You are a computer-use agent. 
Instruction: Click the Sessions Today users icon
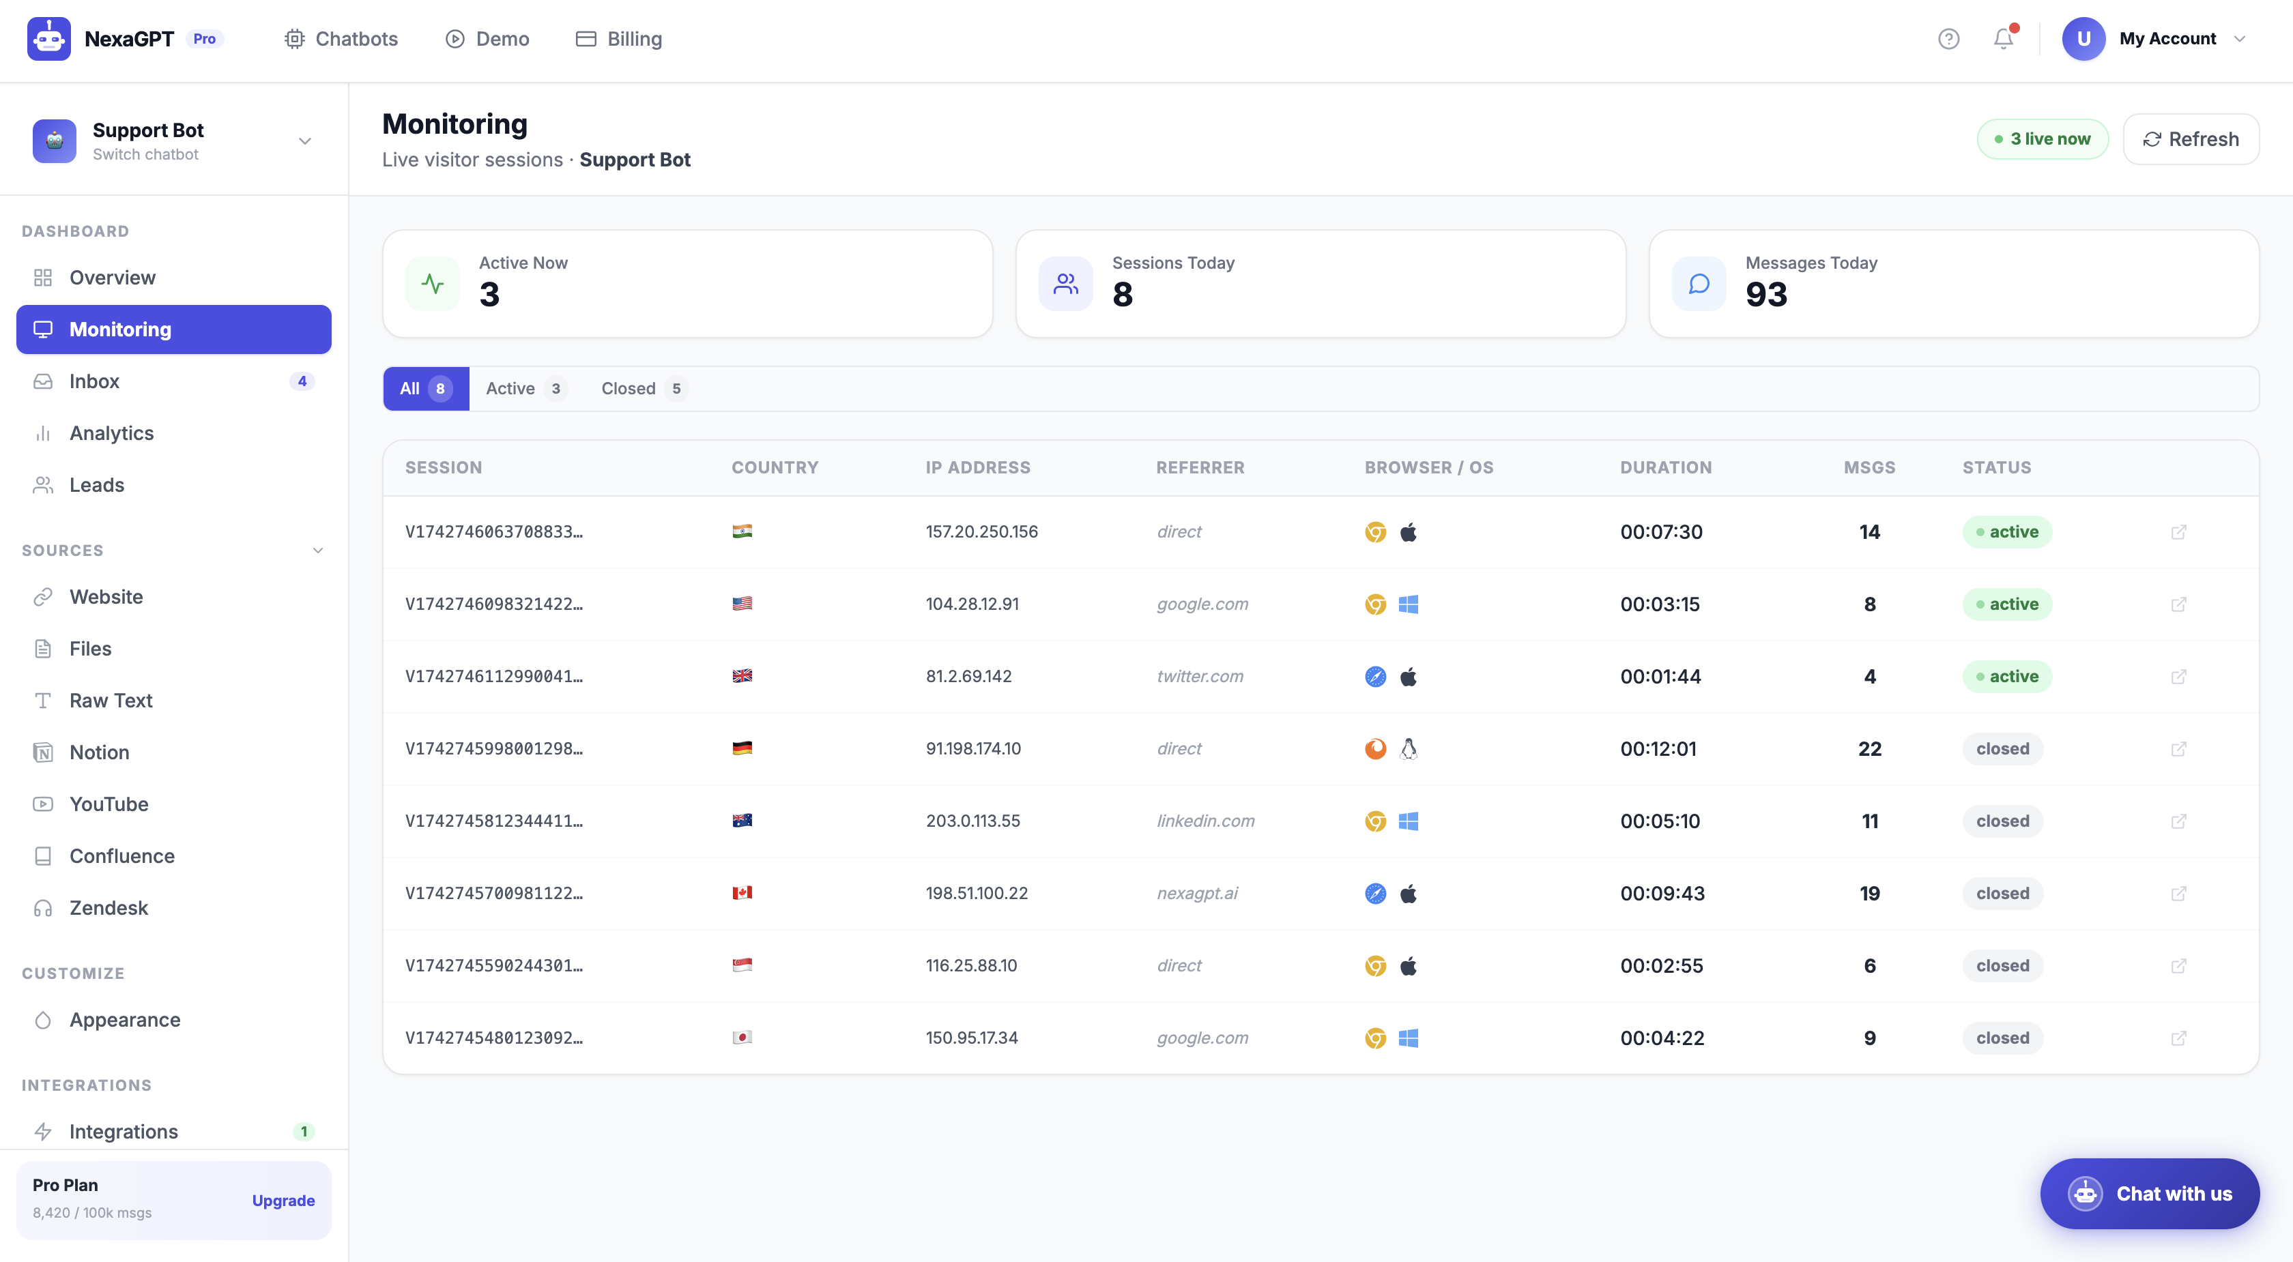[1065, 284]
